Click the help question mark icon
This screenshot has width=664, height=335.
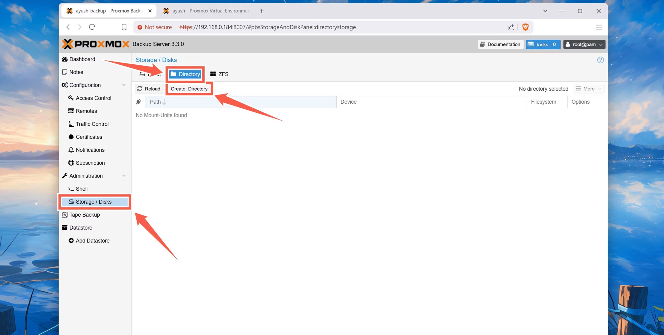coord(600,60)
